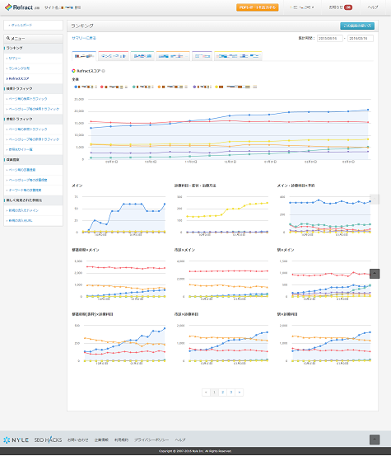Open お知らせ notifications with red badge
Viewport: 391px width, 456px height.
340,7
